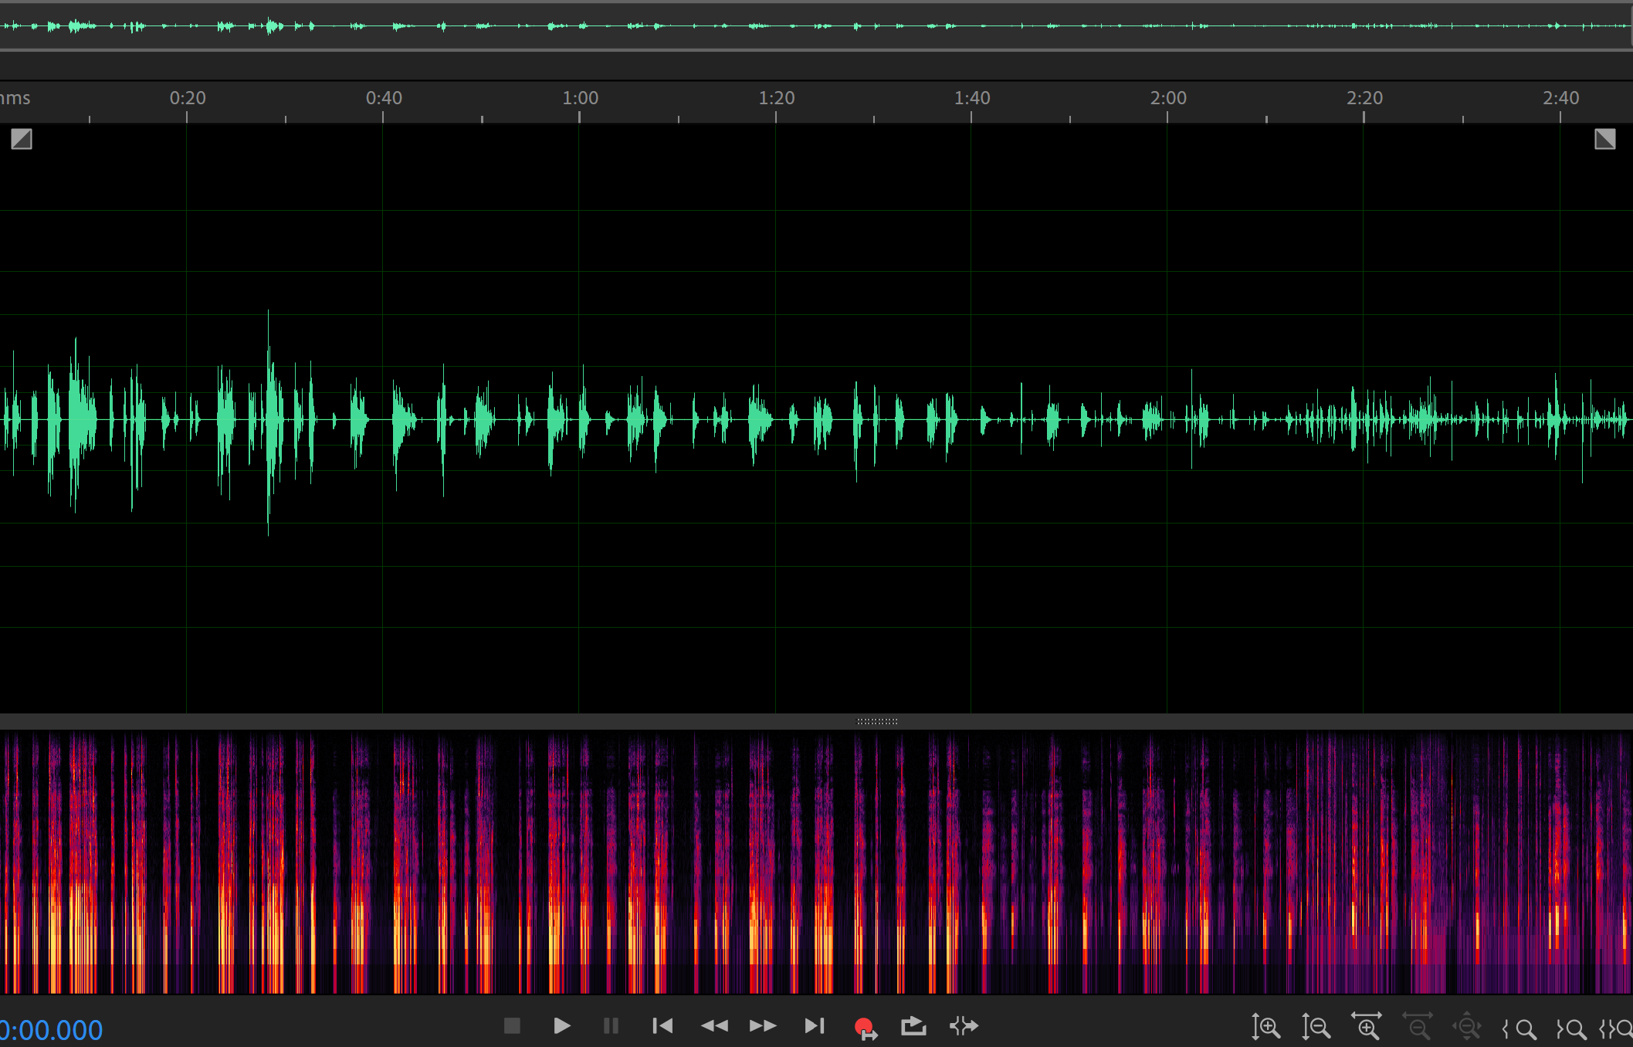This screenshot has height=1047, width=1633.
Task: Zoom in amplitude icon
Action: (x=1266, y=1028)
